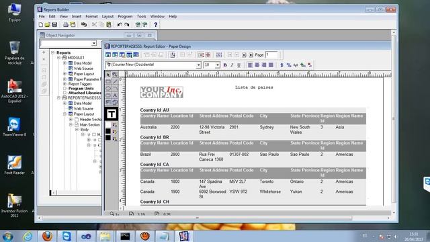430x242 pixels.
Task: Toggle bold formatting
Action: click(x=225, y=65)
